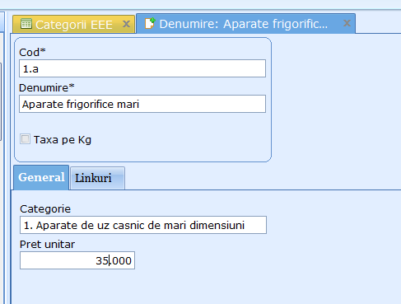Click the Categorie label

click(x=45, y=209)
